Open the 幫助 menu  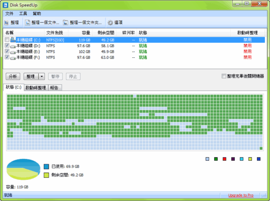(37, 14)
